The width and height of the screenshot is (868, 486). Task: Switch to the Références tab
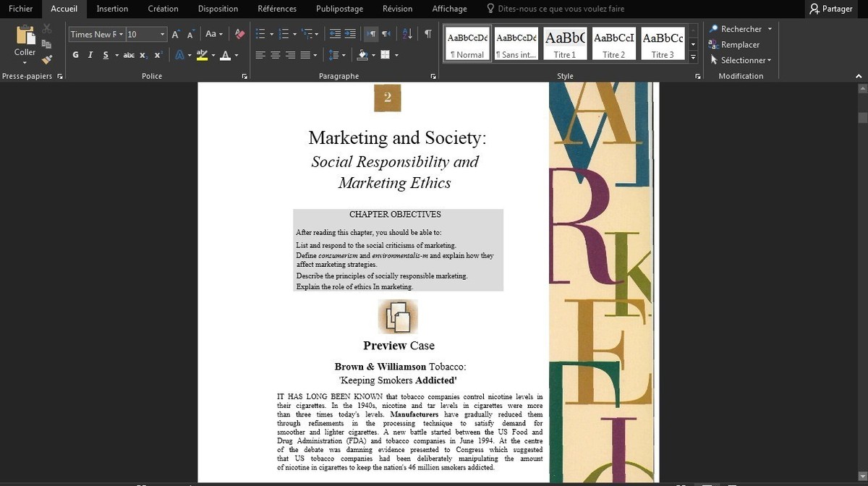click(x=277, y=9)
